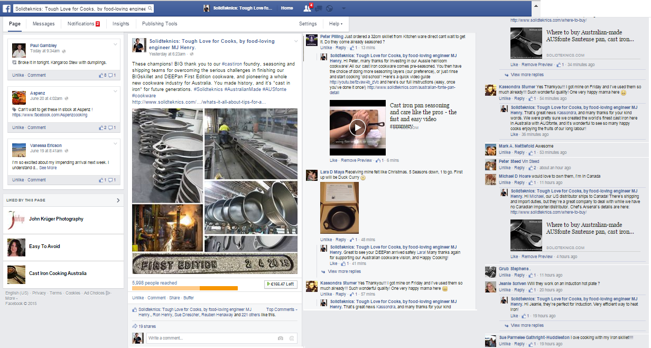Unlike the Aspenz post
The image size is (651, 348).
pyautogui.click(x=18, y=127)
